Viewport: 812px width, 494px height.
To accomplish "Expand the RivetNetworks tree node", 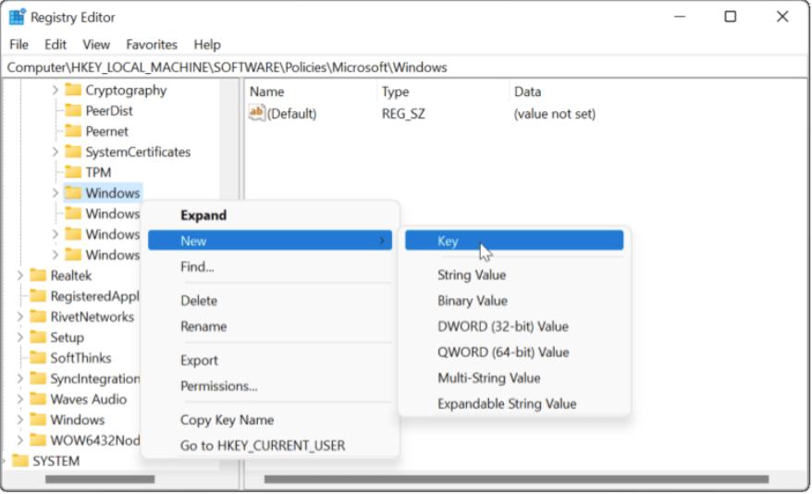I will [x=20, y=316].
